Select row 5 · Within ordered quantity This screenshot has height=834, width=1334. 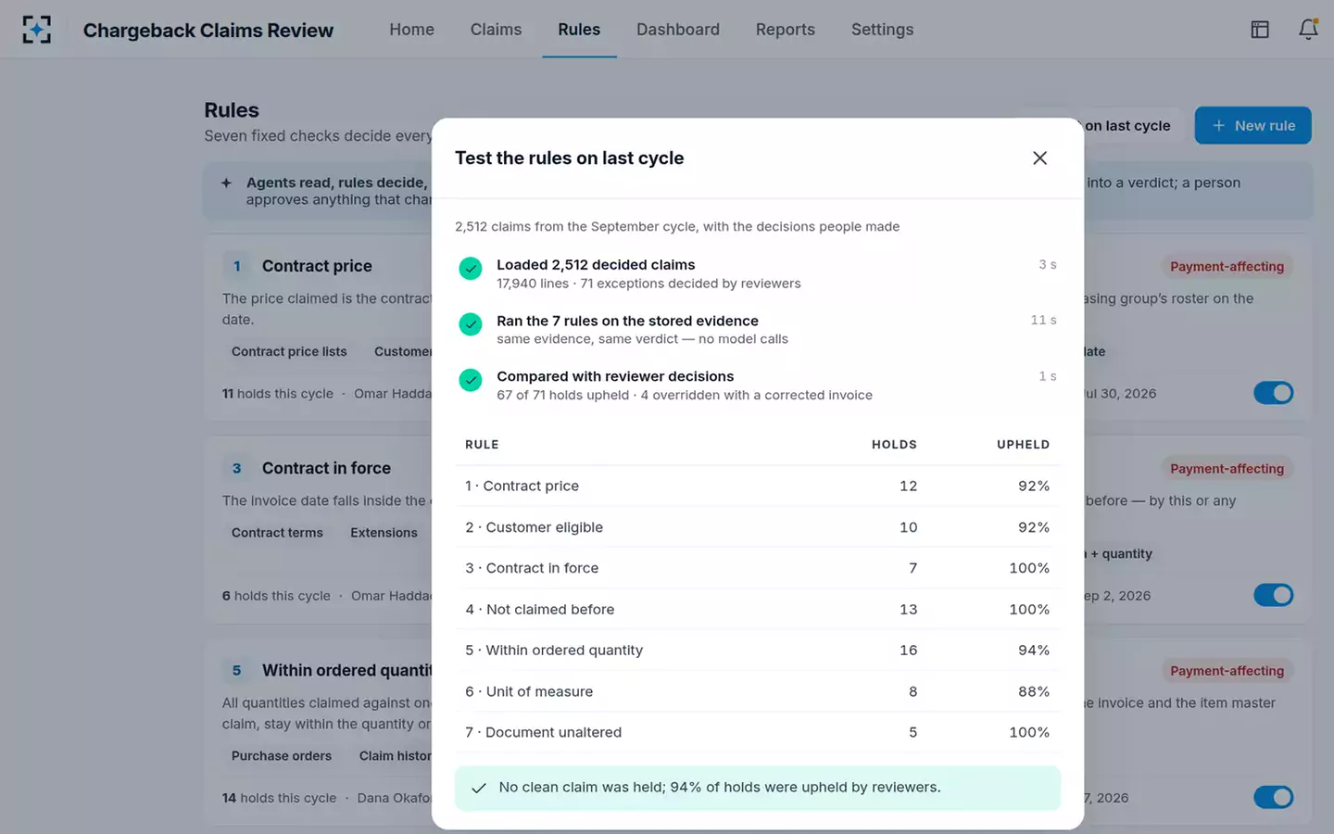click(x=758, y=651)
